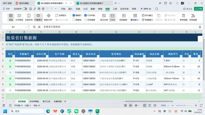Image resolution: width=205 pixels, height=115 pixels.
Task: Click the Redo arrow icon
Action: 52,9
